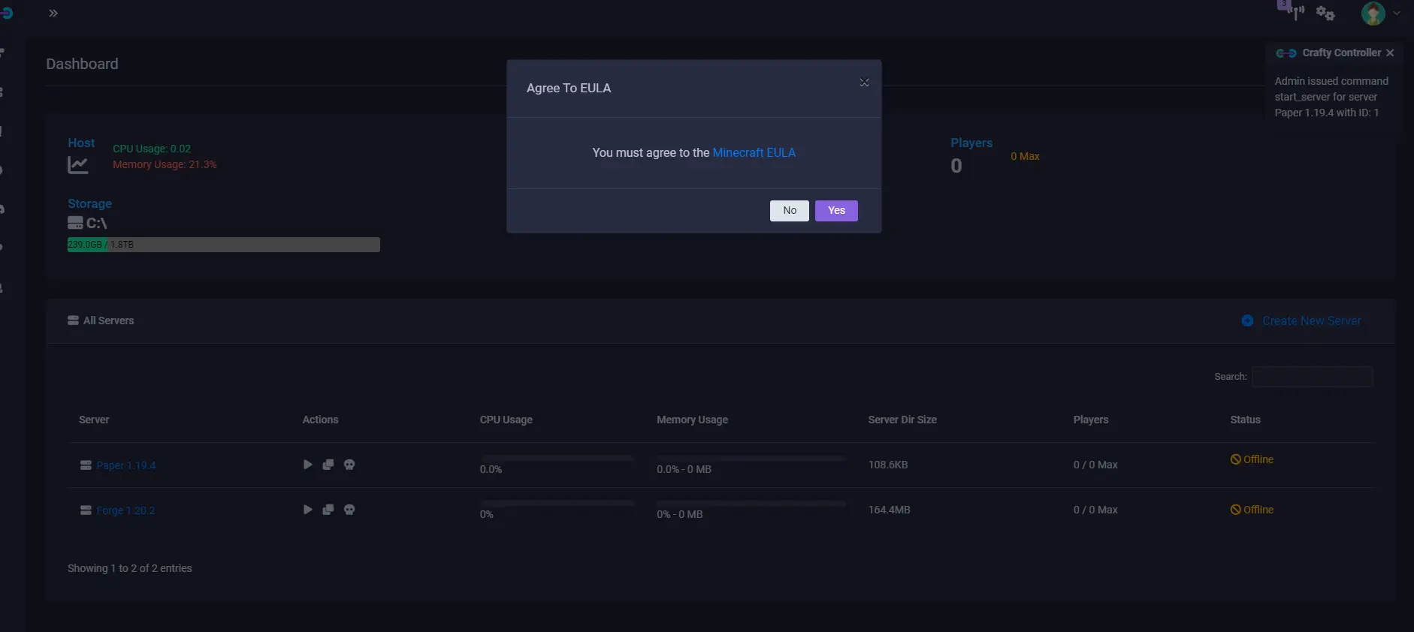Click the Host heading link
This screenshot has width=1414, height=632.
[x=81, y=143]
